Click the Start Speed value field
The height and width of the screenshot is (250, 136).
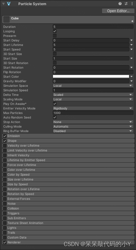point(91,50)
